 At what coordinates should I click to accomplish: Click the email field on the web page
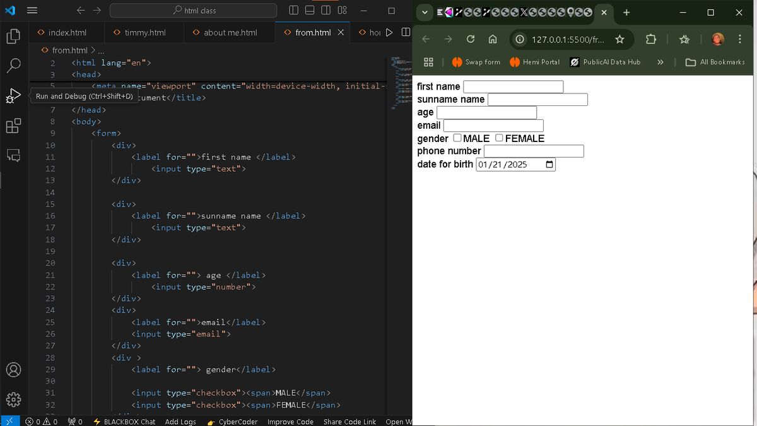pos(493,125)
